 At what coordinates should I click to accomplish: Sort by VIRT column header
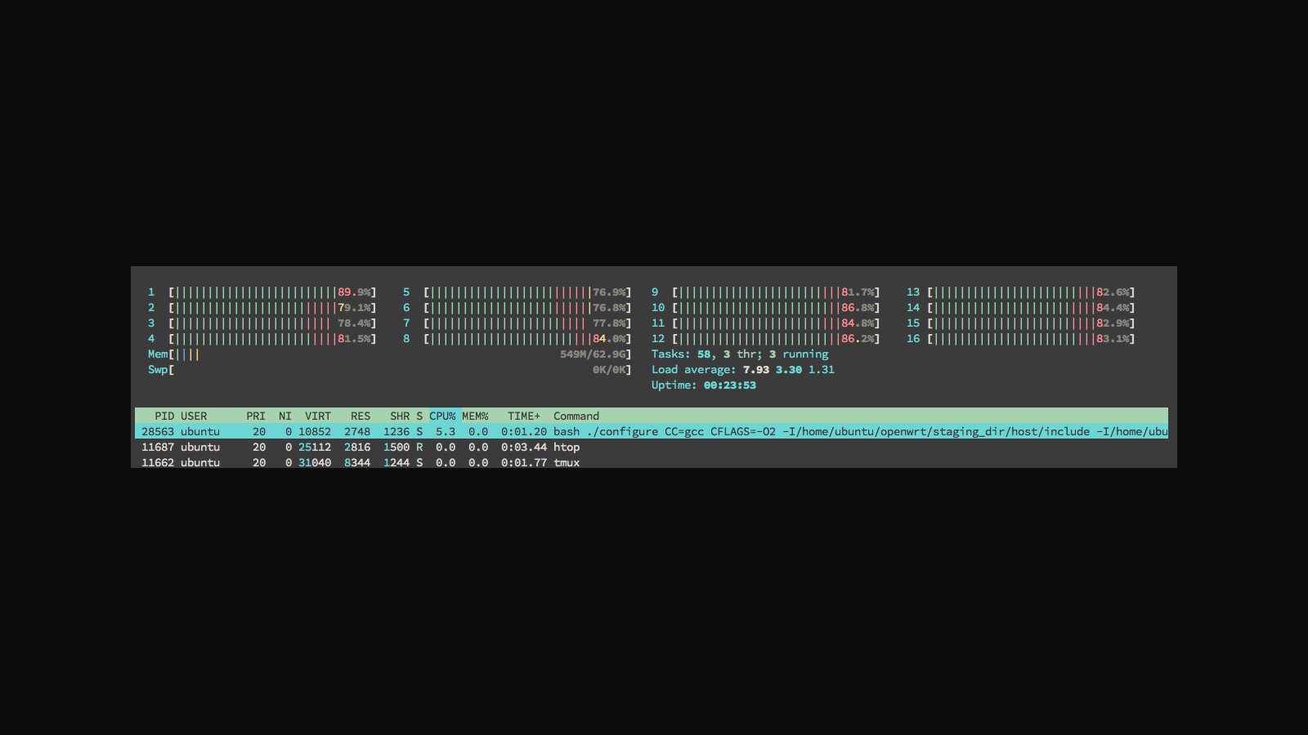pos(318,416)
